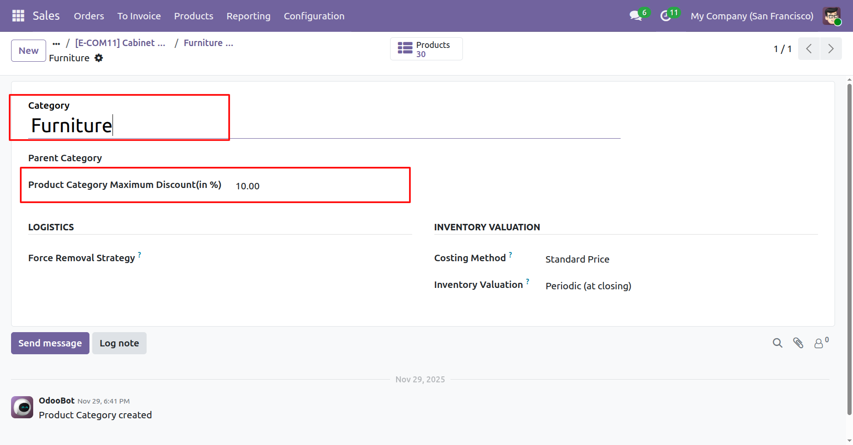The width and height of the screenshot is (853, 445).
Task: Show help for Force Removal Strategy
Action: point(139,254)
